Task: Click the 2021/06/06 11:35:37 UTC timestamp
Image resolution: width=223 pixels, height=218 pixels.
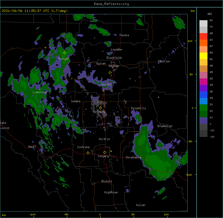Action: tap(26, 11)
